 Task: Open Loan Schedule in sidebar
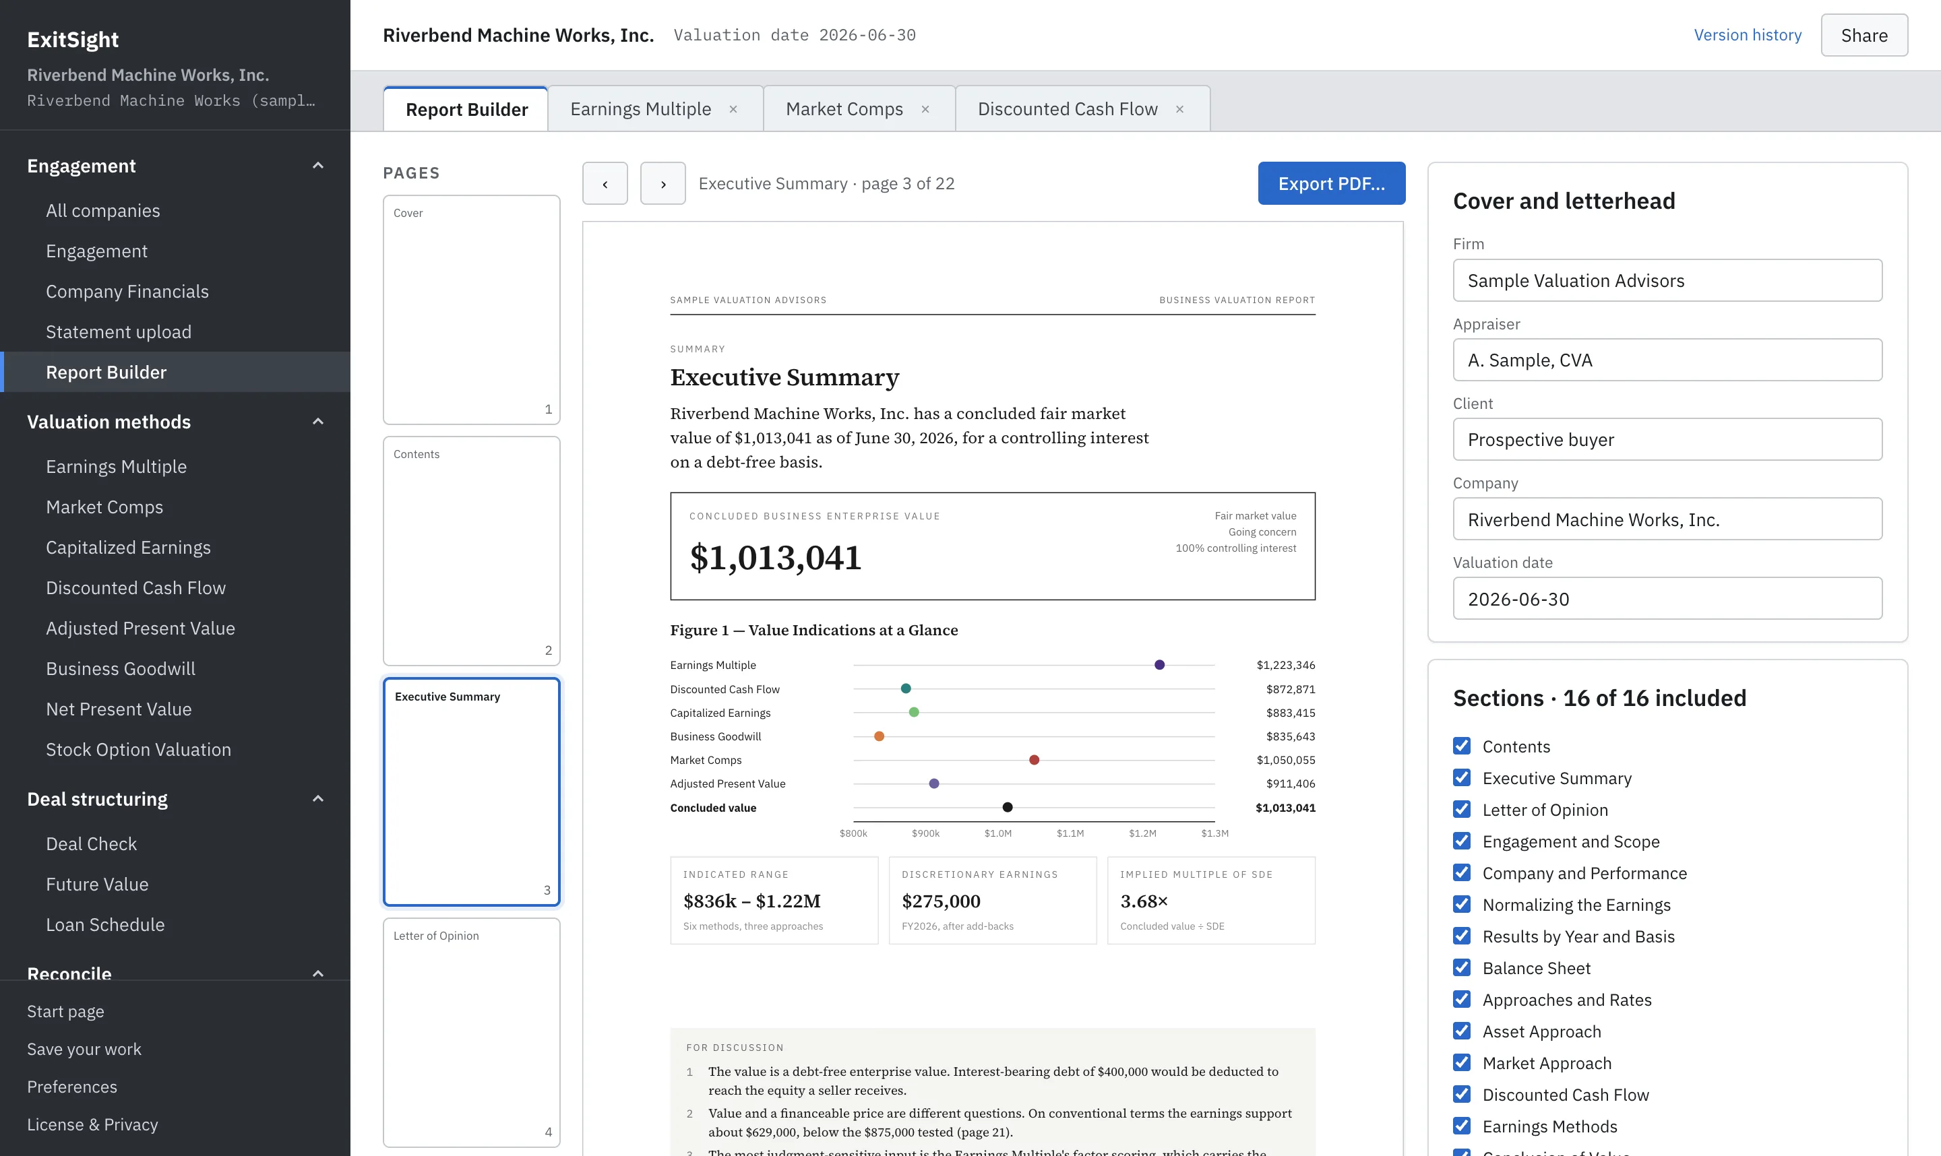175,925
